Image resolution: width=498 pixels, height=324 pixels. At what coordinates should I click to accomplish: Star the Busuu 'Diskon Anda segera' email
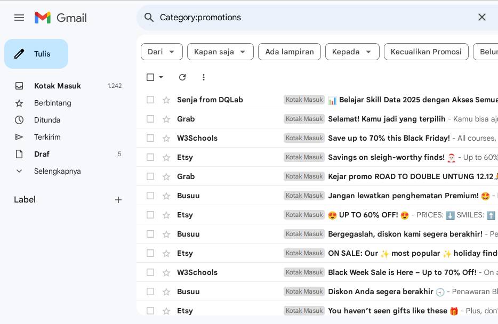166,291
